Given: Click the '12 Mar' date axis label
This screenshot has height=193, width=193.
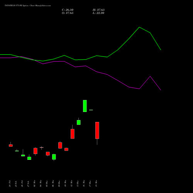Looking at the screenshot, I should click(71, 183).
